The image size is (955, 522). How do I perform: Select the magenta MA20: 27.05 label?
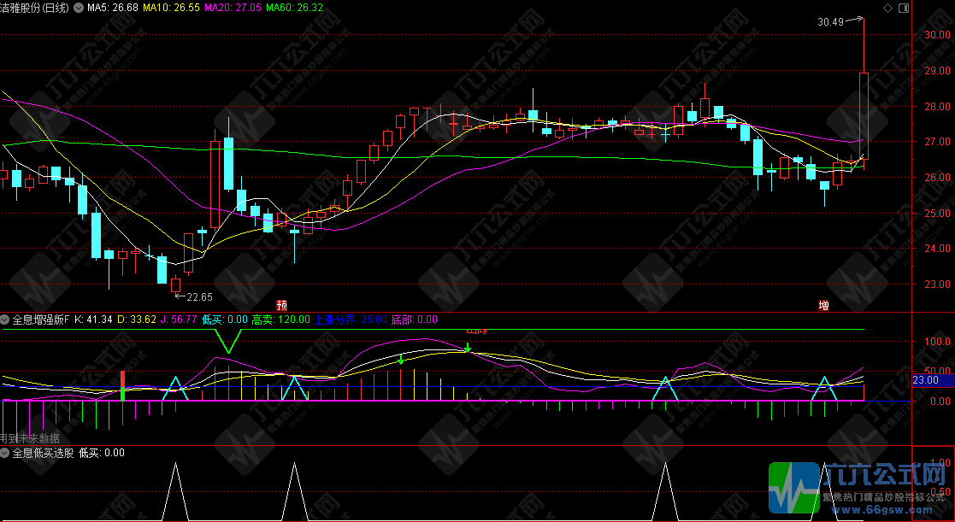click(233, 8)
